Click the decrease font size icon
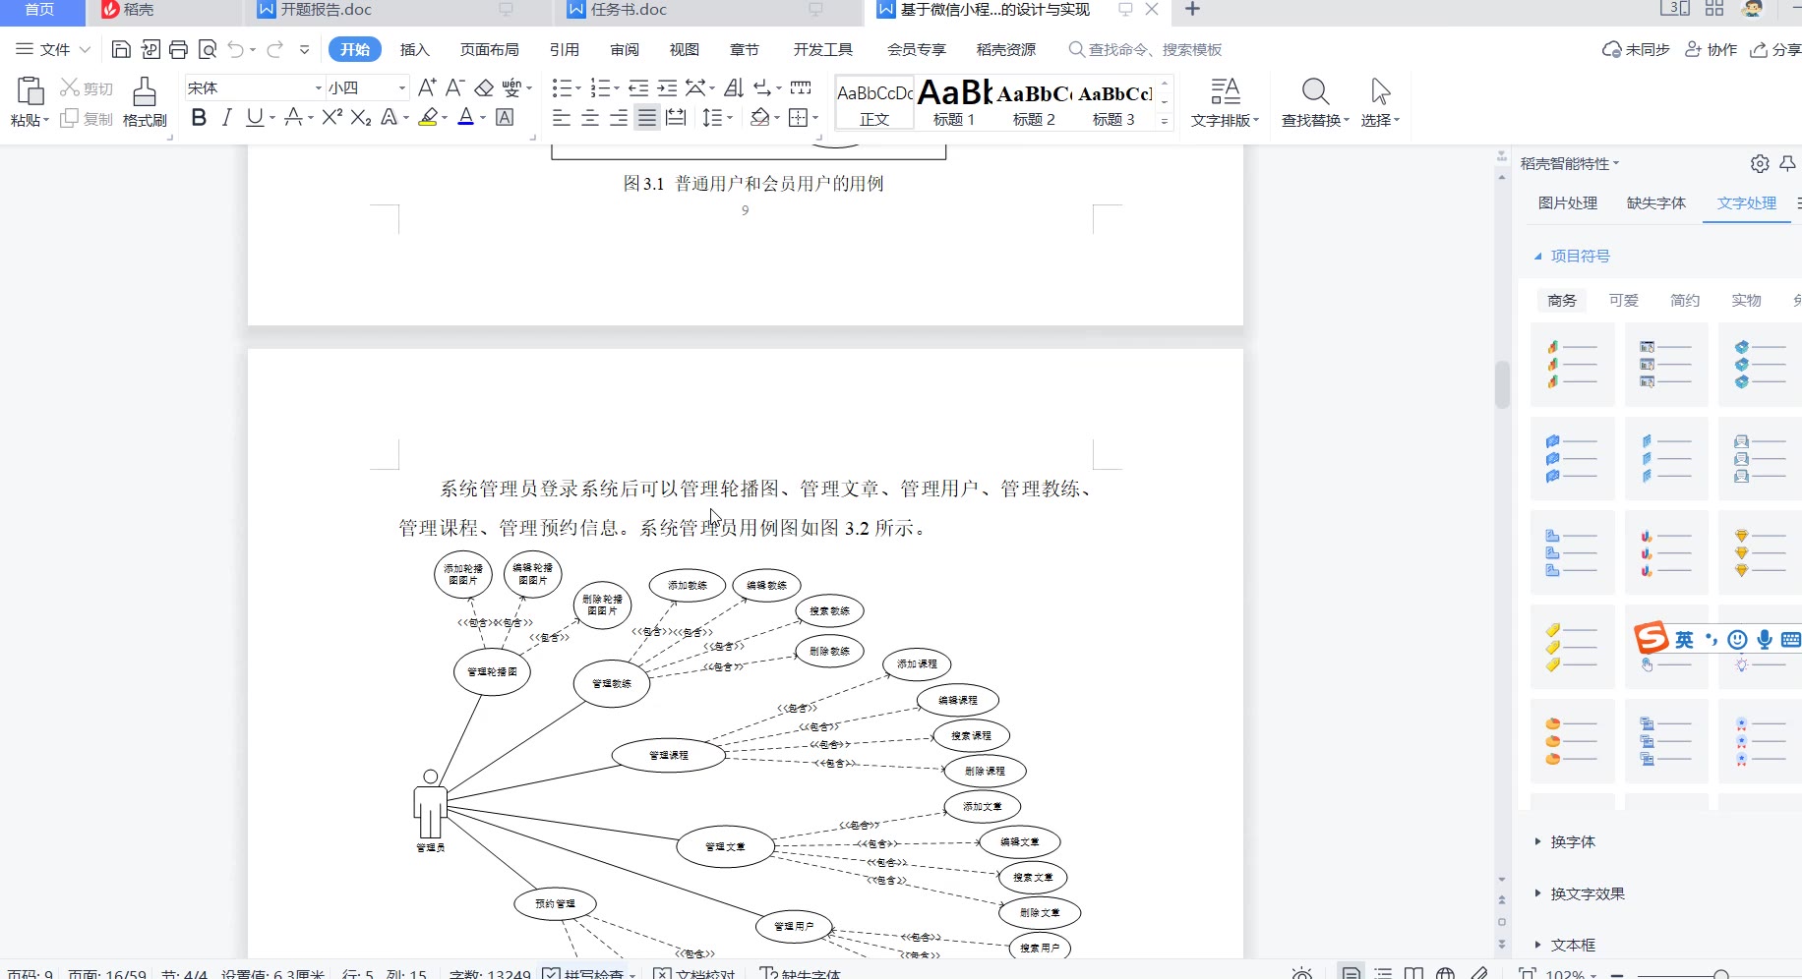The image size is (1802, 979). coord(454,87)
